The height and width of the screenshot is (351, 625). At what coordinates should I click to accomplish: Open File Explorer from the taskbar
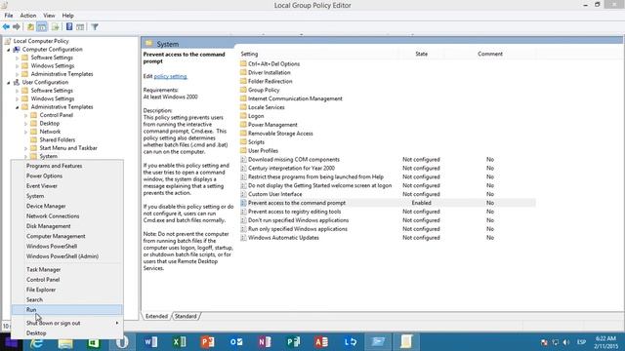coord(65,342)
